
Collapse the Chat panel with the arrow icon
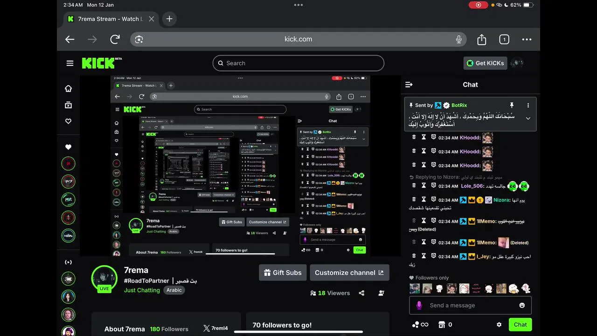click(x=409, y=84)
